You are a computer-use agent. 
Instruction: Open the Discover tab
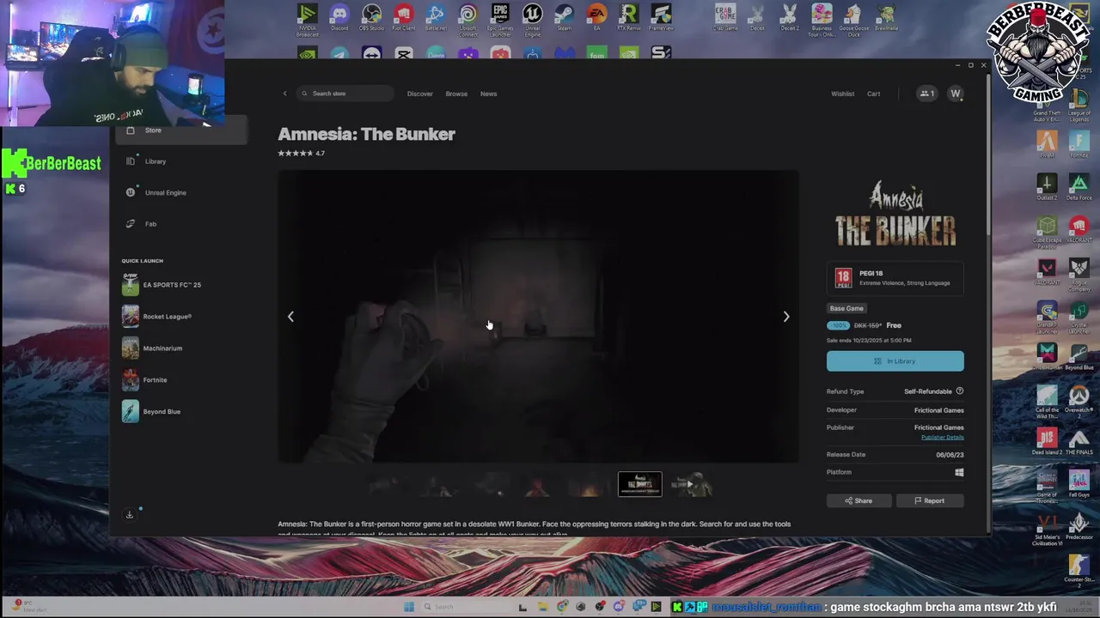coord(419,94)
